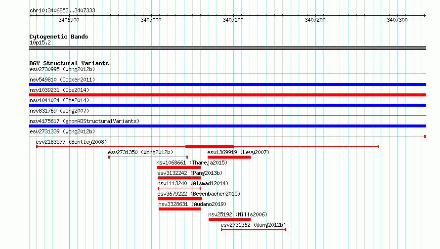Select the nsv549810 (Cooper2011) blue bar
The image size is (440, 249).
click(x=227, y=84)
